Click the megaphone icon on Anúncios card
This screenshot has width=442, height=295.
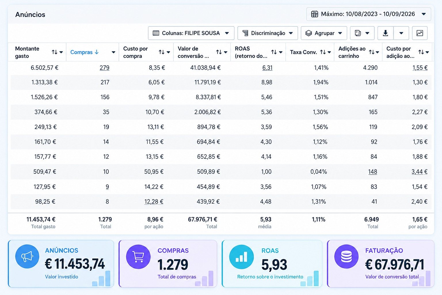pyautogui.click(x=27, y=256)
